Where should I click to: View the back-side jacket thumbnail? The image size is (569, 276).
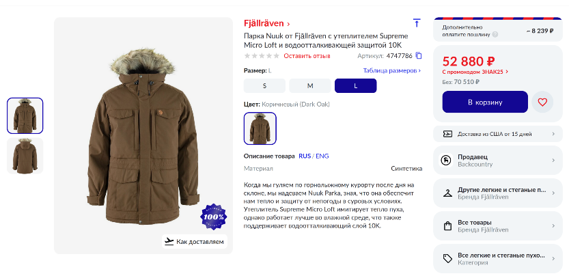(25, 156)
